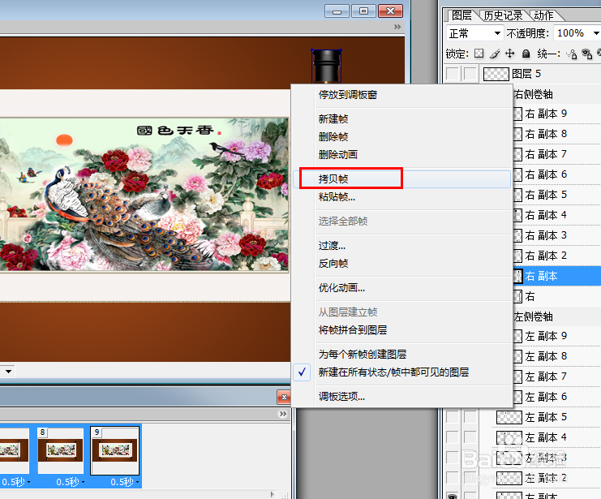Select highlighted layer 右 副本
Viewport: 601px width, 499px height.
click(x=557, y=276)
